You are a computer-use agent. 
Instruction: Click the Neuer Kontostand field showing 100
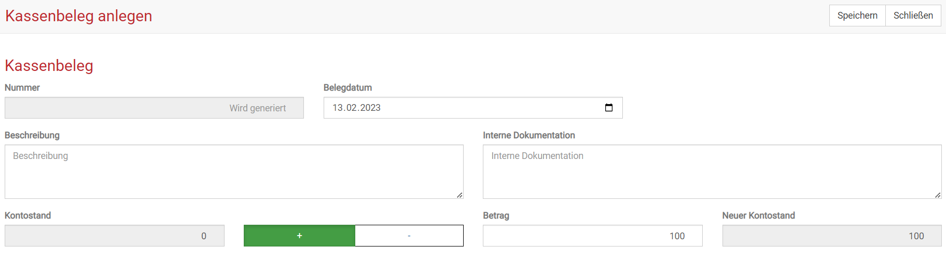(831, 236)
